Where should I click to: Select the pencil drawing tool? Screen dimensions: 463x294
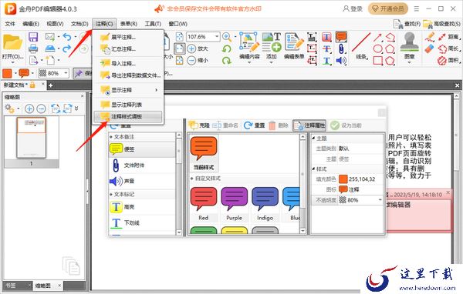pyautogui.click(x=430, y=37)
